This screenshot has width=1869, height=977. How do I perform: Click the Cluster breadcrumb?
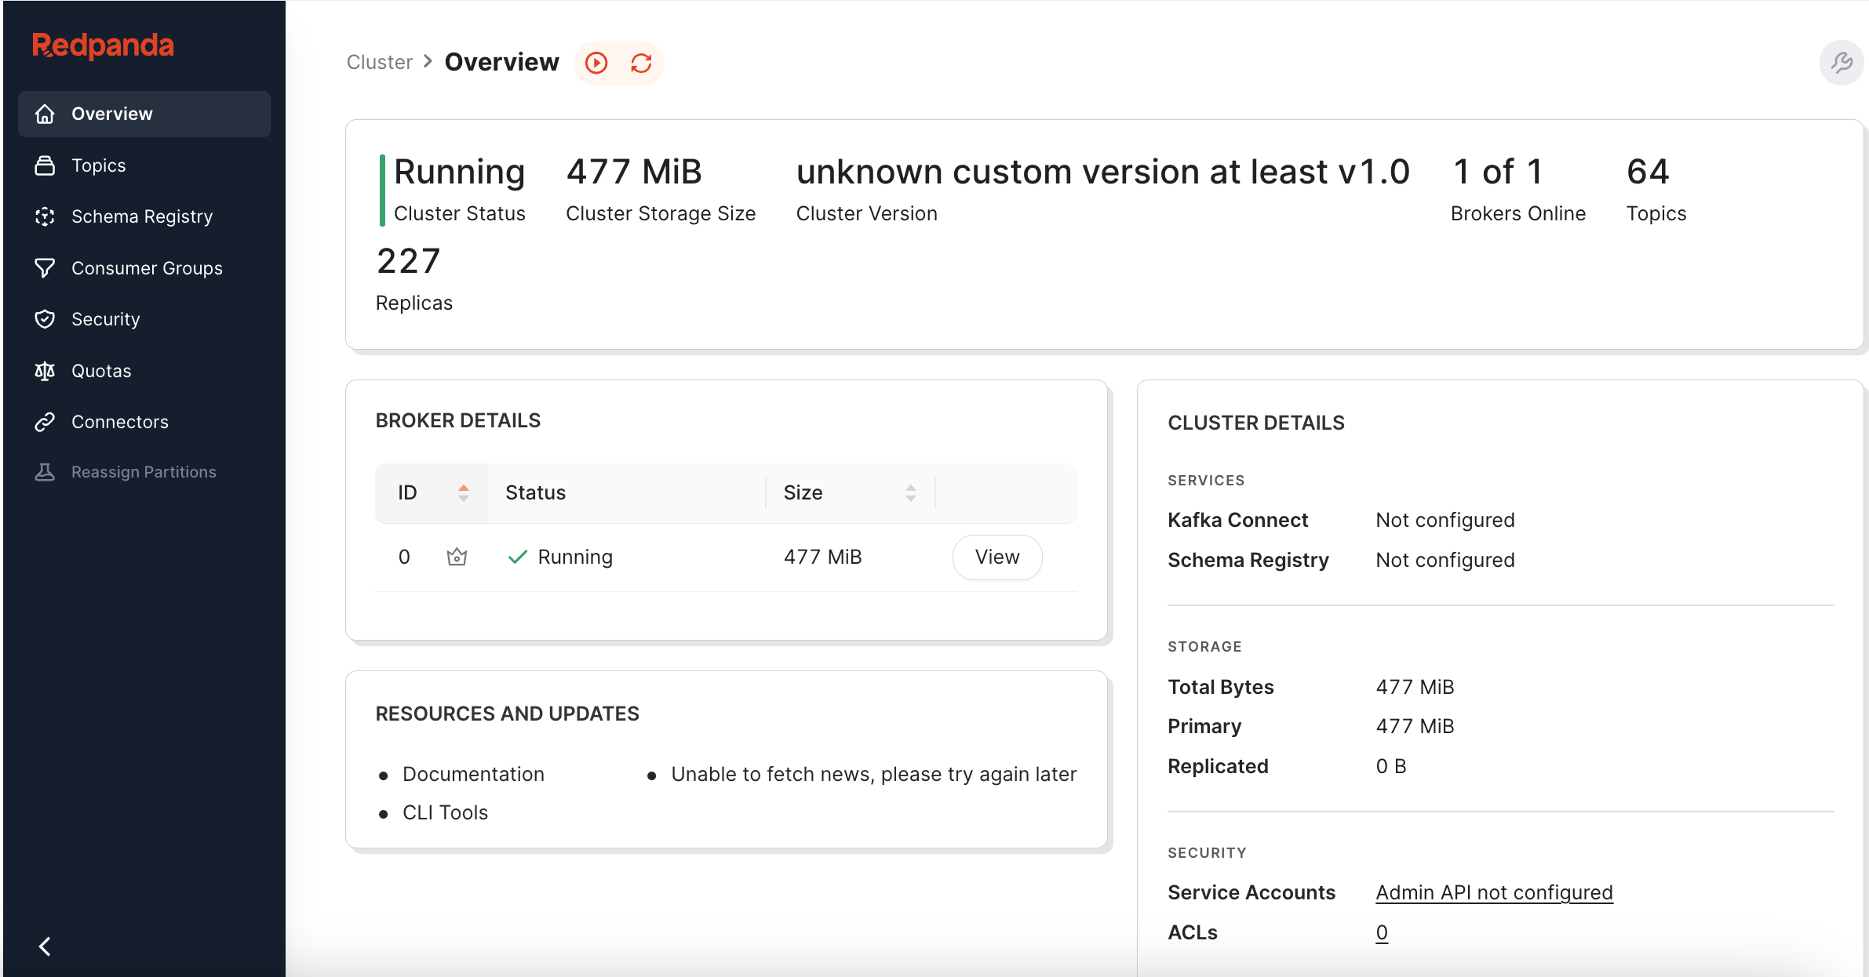click(380, 62)
